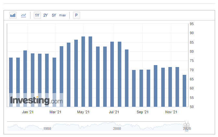
Task: Click the range navigator handle near 2020
Action: click(x=187, y=126)
